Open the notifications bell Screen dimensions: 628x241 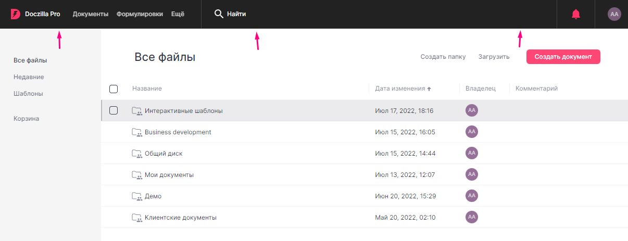[576, 14]
